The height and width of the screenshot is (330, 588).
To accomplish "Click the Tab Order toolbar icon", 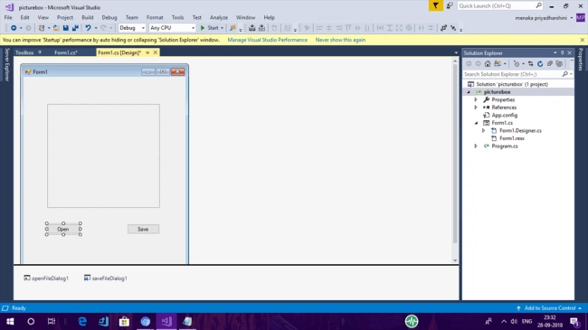I will [443, 28].
